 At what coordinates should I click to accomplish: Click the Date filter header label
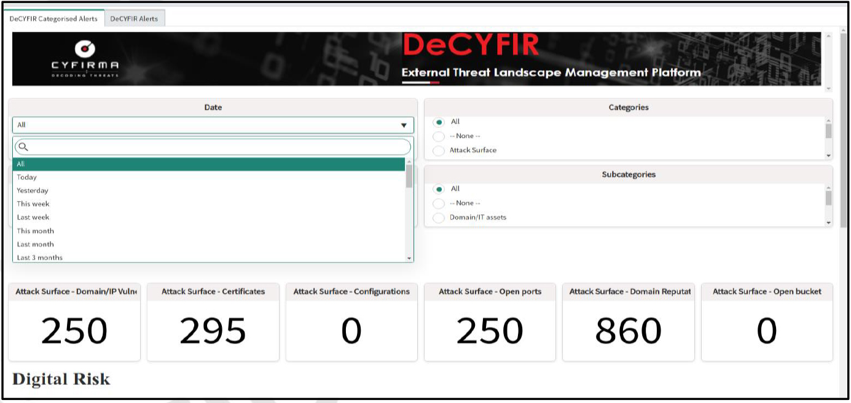click(213, 107)
